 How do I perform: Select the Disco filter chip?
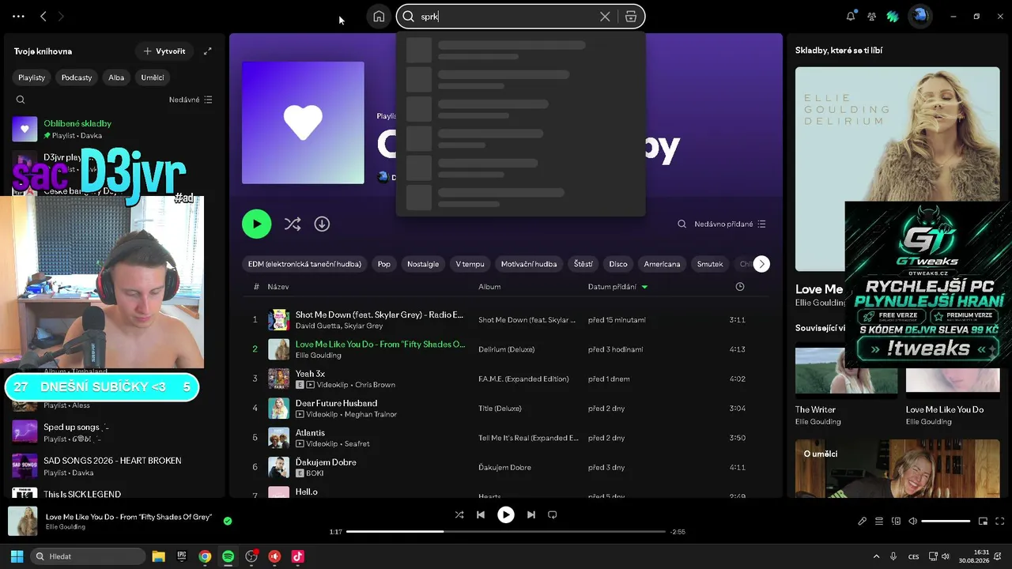click(618, 264)
